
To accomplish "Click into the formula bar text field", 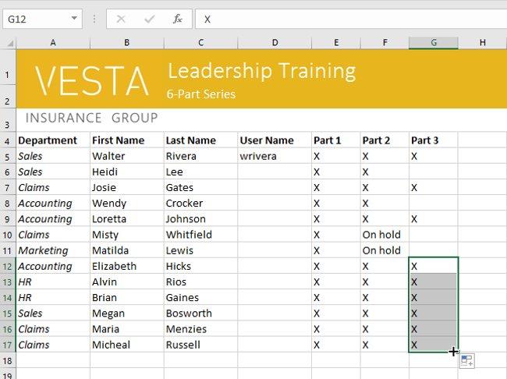I will point(351,19).
